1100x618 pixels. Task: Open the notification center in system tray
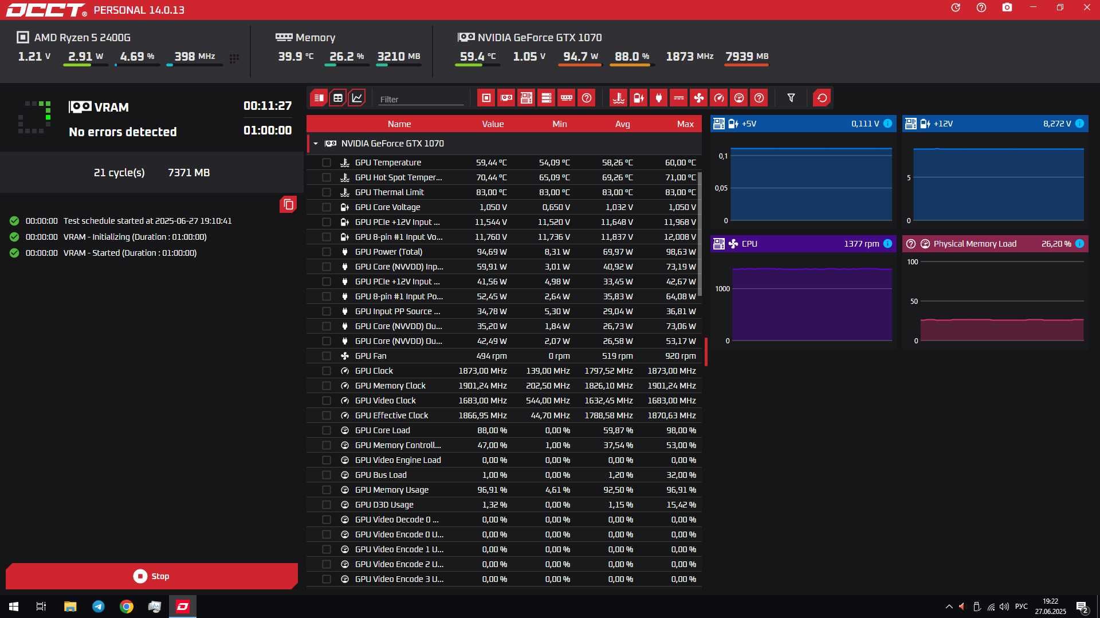click(x=1082, y=607)
